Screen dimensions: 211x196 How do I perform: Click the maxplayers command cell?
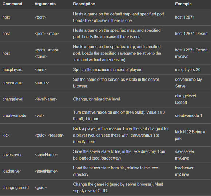(x=12, y=70)
